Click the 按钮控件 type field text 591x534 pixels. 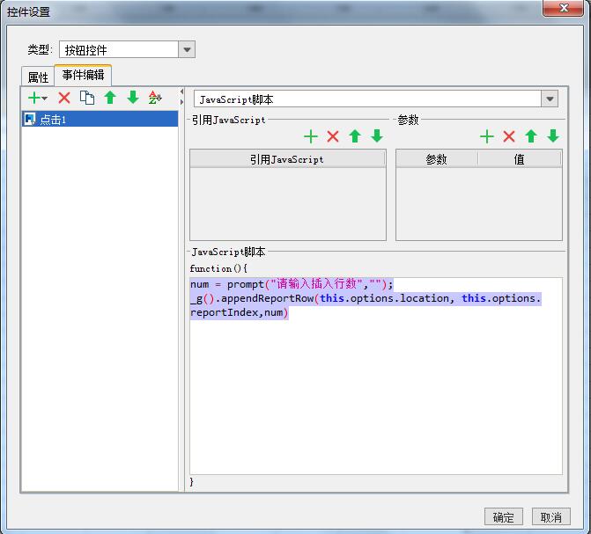pos(86,50)
